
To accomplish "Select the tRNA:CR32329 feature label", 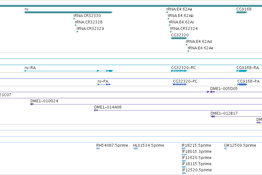I will click(90, 29).
